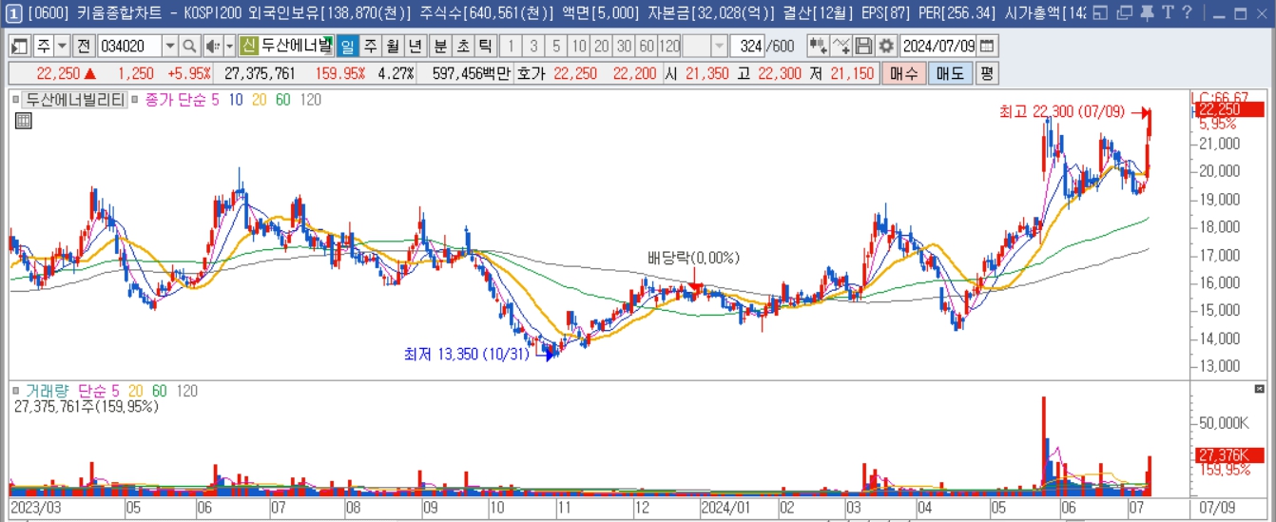Click the date field 2024/07/09
1276x522 pixels.
(x=938, y=47)
